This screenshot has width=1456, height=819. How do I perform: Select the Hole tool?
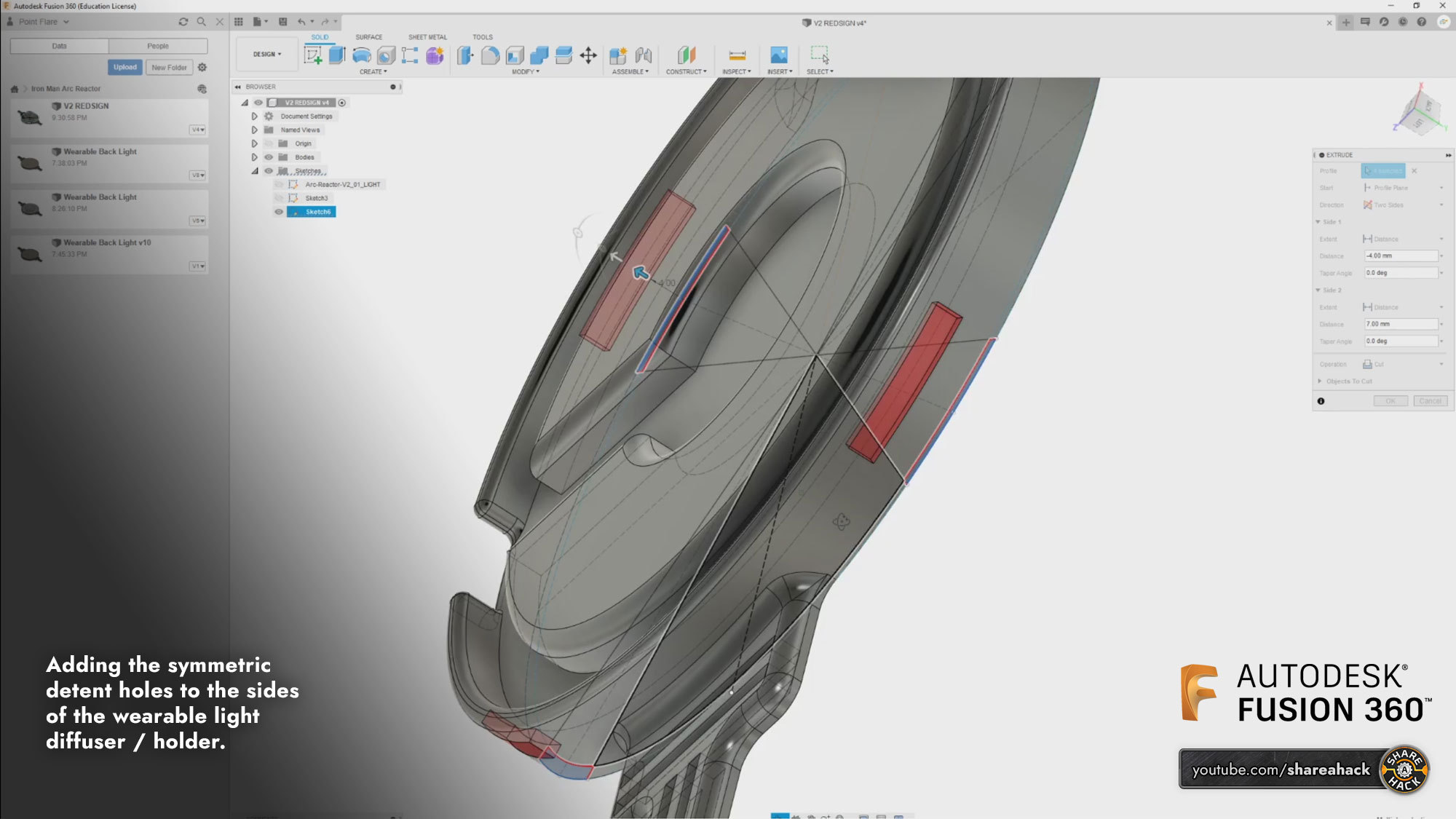point(387,55)
